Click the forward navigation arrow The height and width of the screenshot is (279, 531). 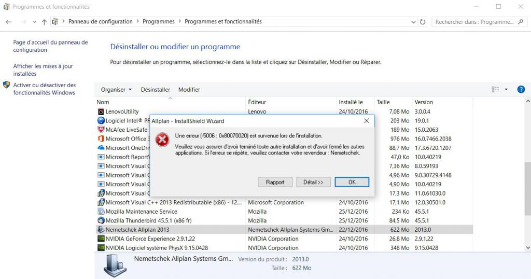point(23,22)
